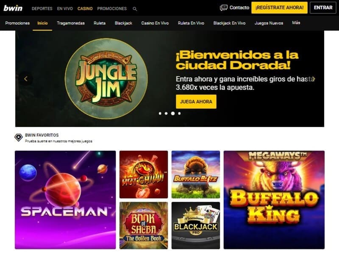This screenshot has width=339, height=254.
Task: Open the Premium Blackjack Pro thumbnail
Action: [196, 226]
